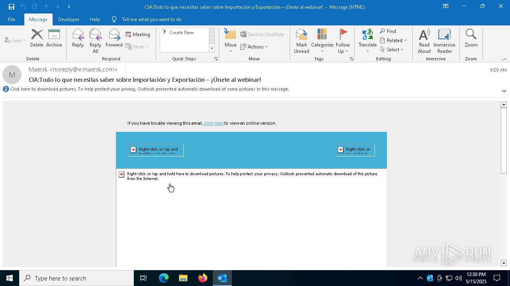Archive this message

click(x=54, y=39)
